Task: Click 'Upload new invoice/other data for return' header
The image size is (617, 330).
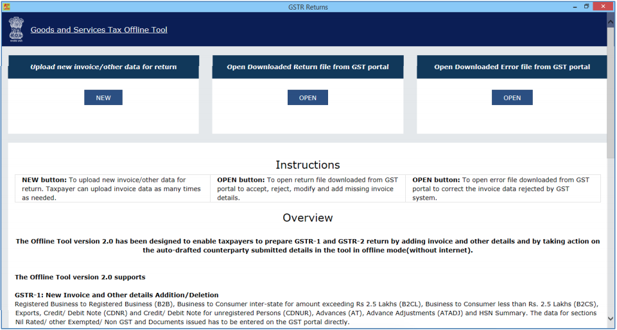Action: [103, 67]
